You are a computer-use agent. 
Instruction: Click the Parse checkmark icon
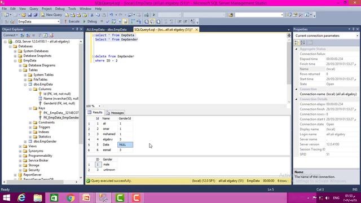pos(107,21)
